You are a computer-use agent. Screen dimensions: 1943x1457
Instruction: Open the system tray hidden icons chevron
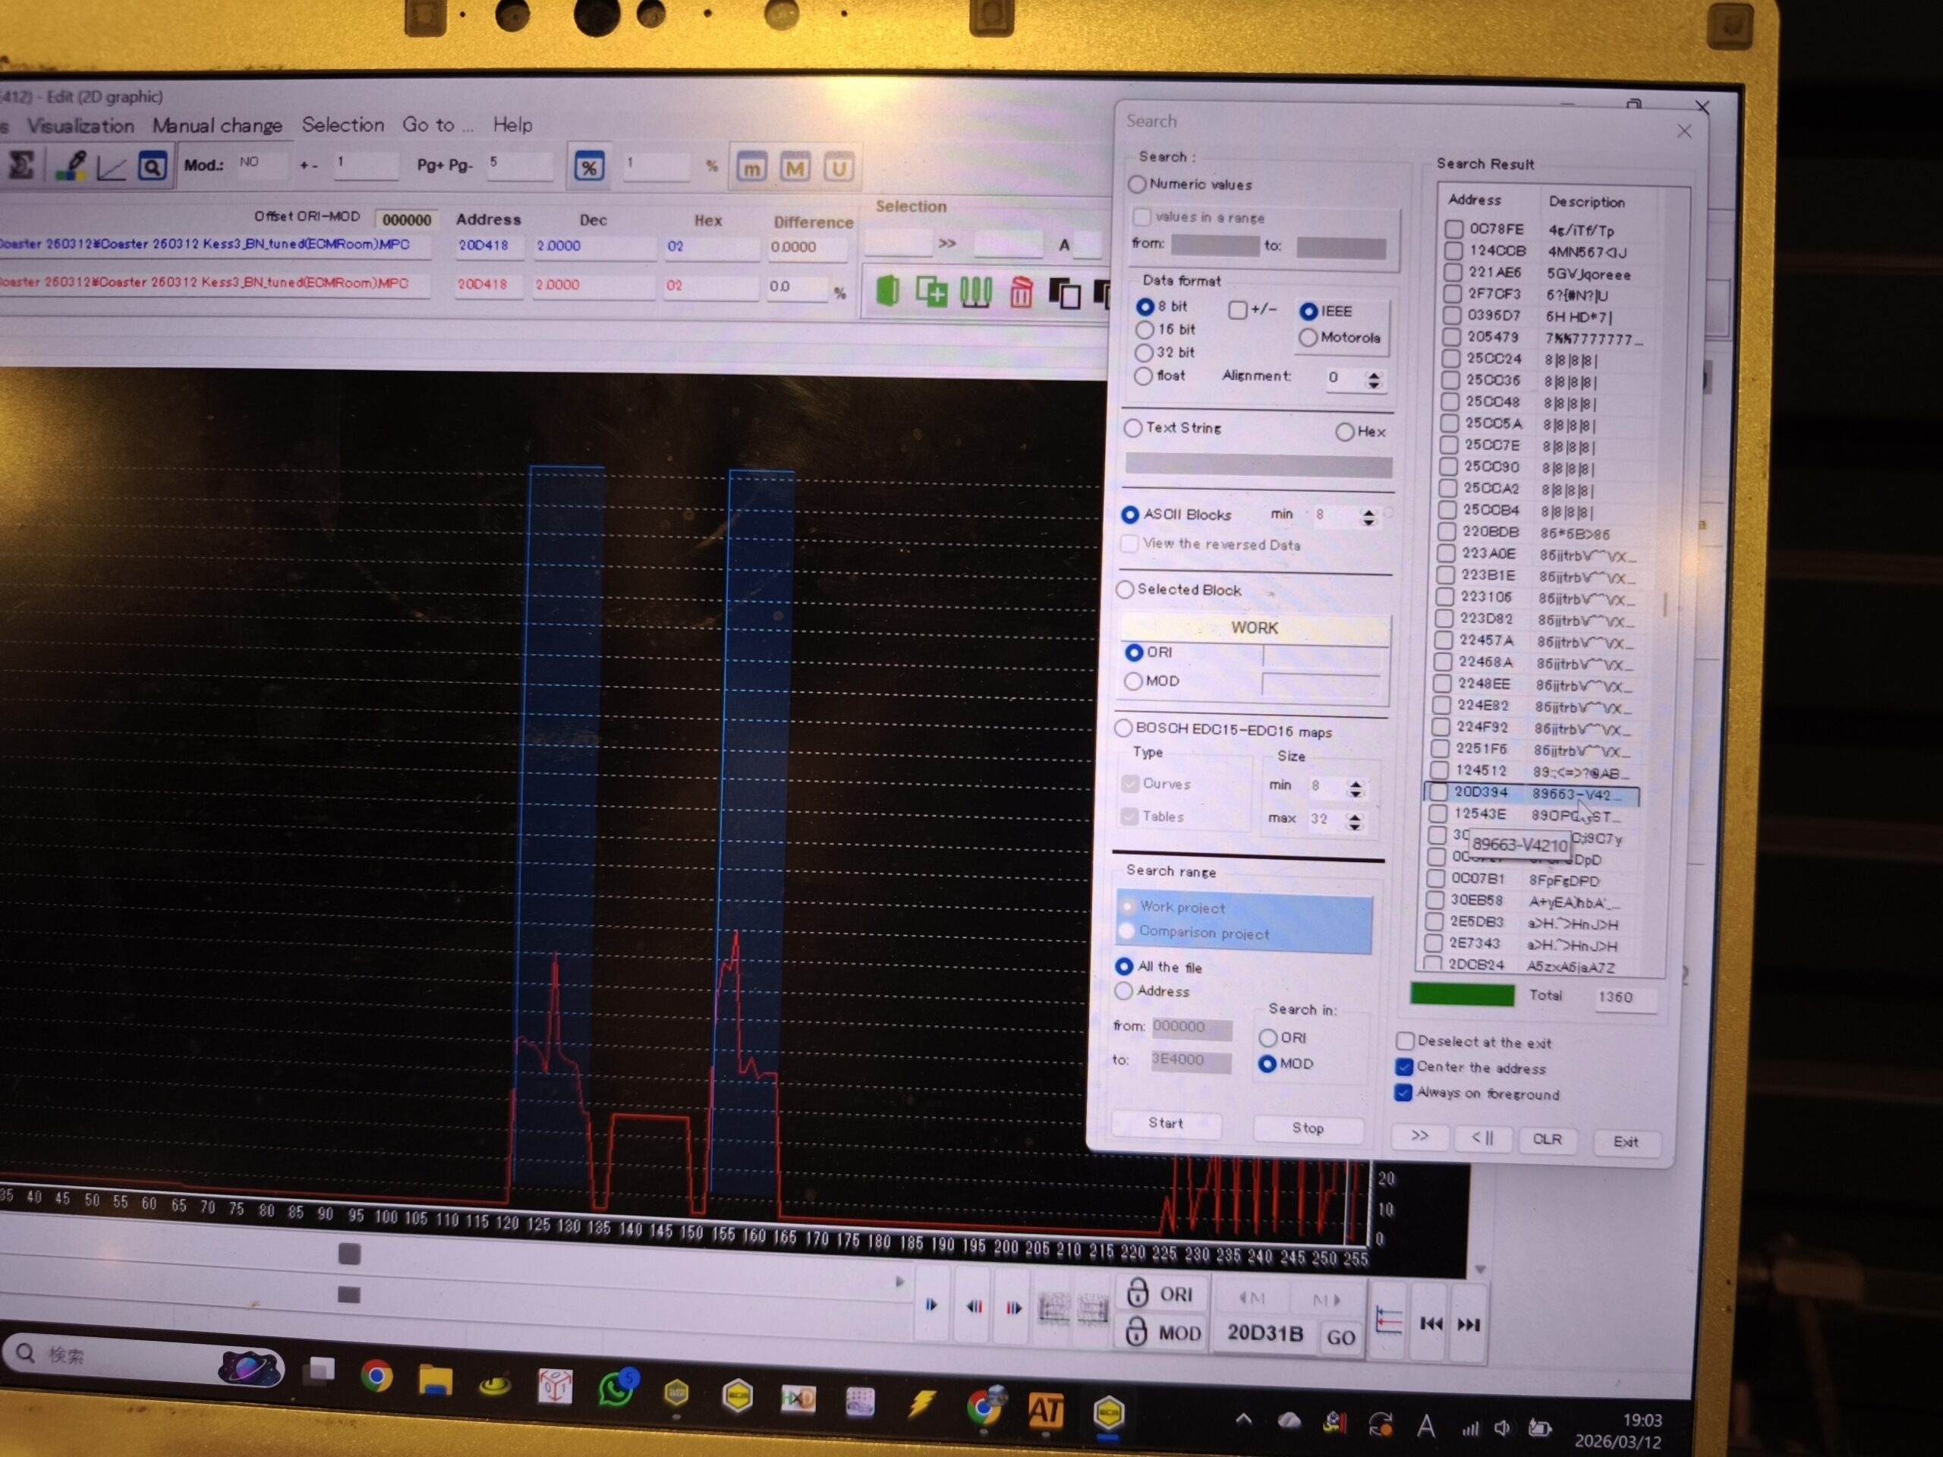tap(1243, 1419)
